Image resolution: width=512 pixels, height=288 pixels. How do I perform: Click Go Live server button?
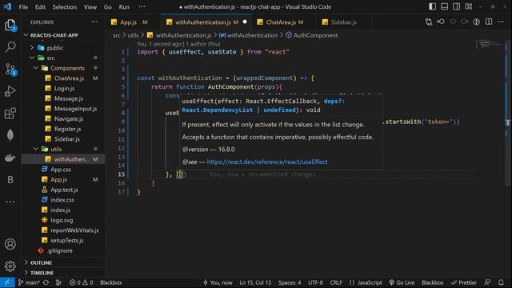[x=402, y=282]
